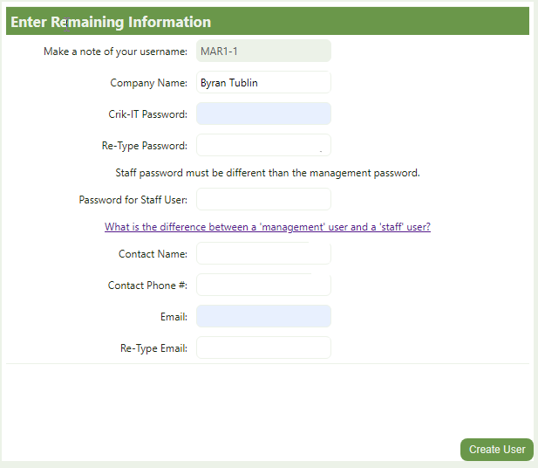Image resolution: width=538 pixels, height=468 pixels.
Task: Open the management vs staff user link
Action: pos(268,227)
